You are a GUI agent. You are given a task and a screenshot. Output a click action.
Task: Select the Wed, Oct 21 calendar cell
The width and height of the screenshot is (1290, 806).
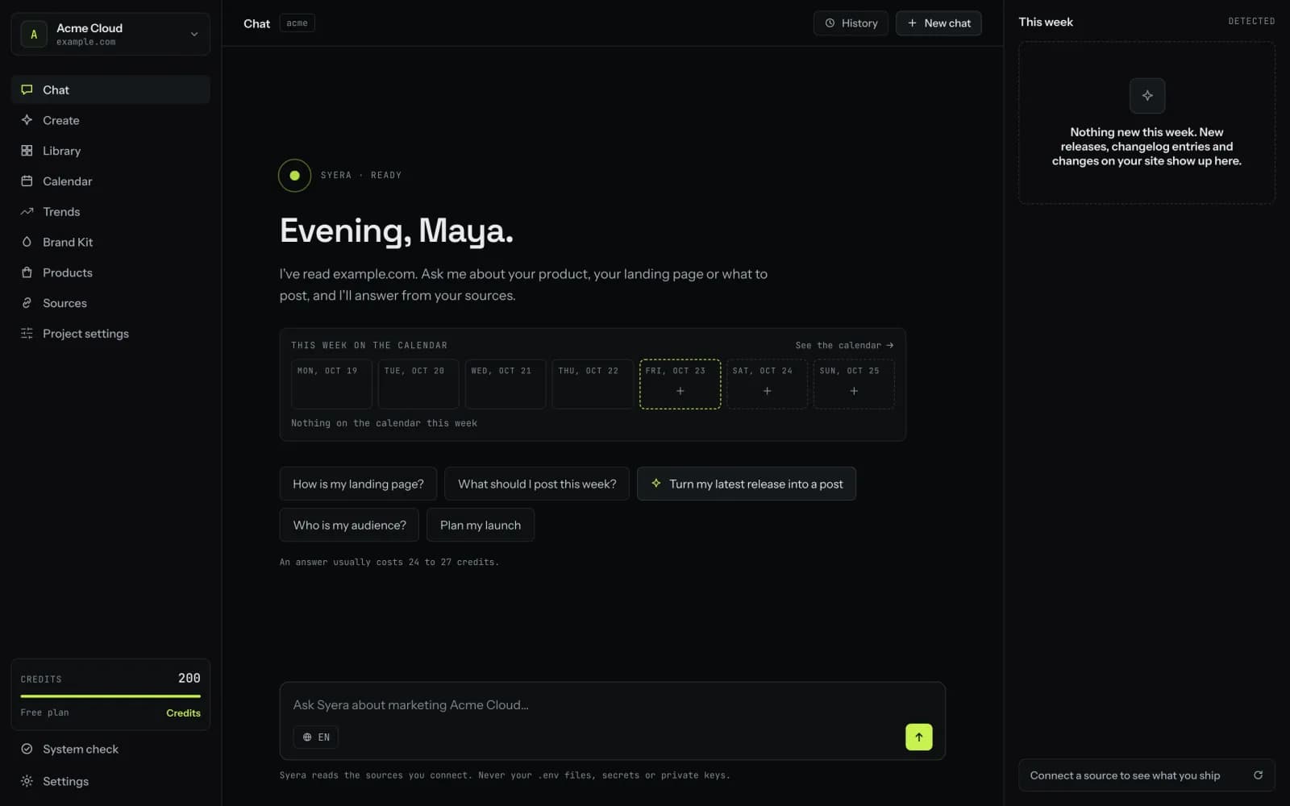[x=506, y=384]
